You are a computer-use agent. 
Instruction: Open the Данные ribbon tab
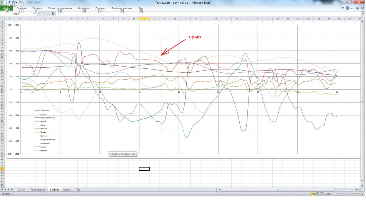pyautogui.click(x=100, y=8)
